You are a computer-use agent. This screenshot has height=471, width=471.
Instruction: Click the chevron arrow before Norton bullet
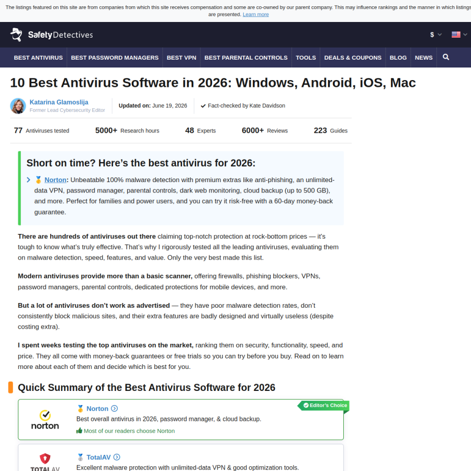pyautogui.click(x=29, y=180)
